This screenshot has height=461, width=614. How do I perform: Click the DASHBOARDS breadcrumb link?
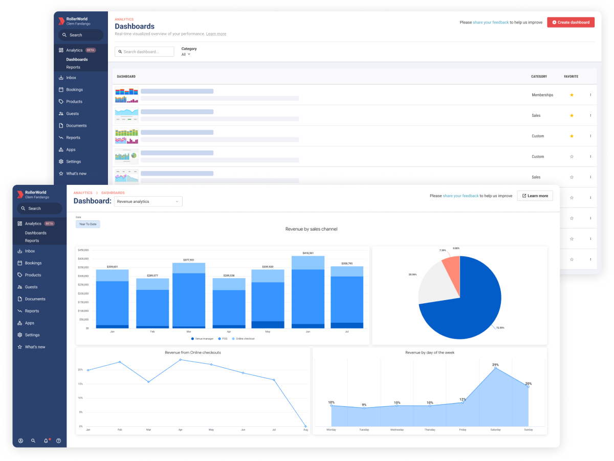113,193
